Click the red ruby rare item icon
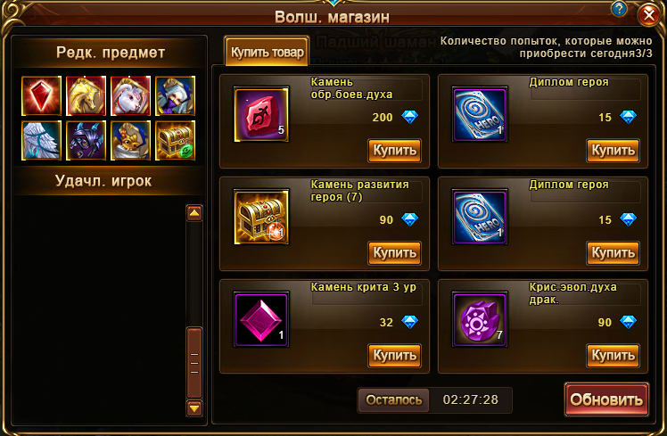This screenshot has width=667, height=436. [41, 95]
